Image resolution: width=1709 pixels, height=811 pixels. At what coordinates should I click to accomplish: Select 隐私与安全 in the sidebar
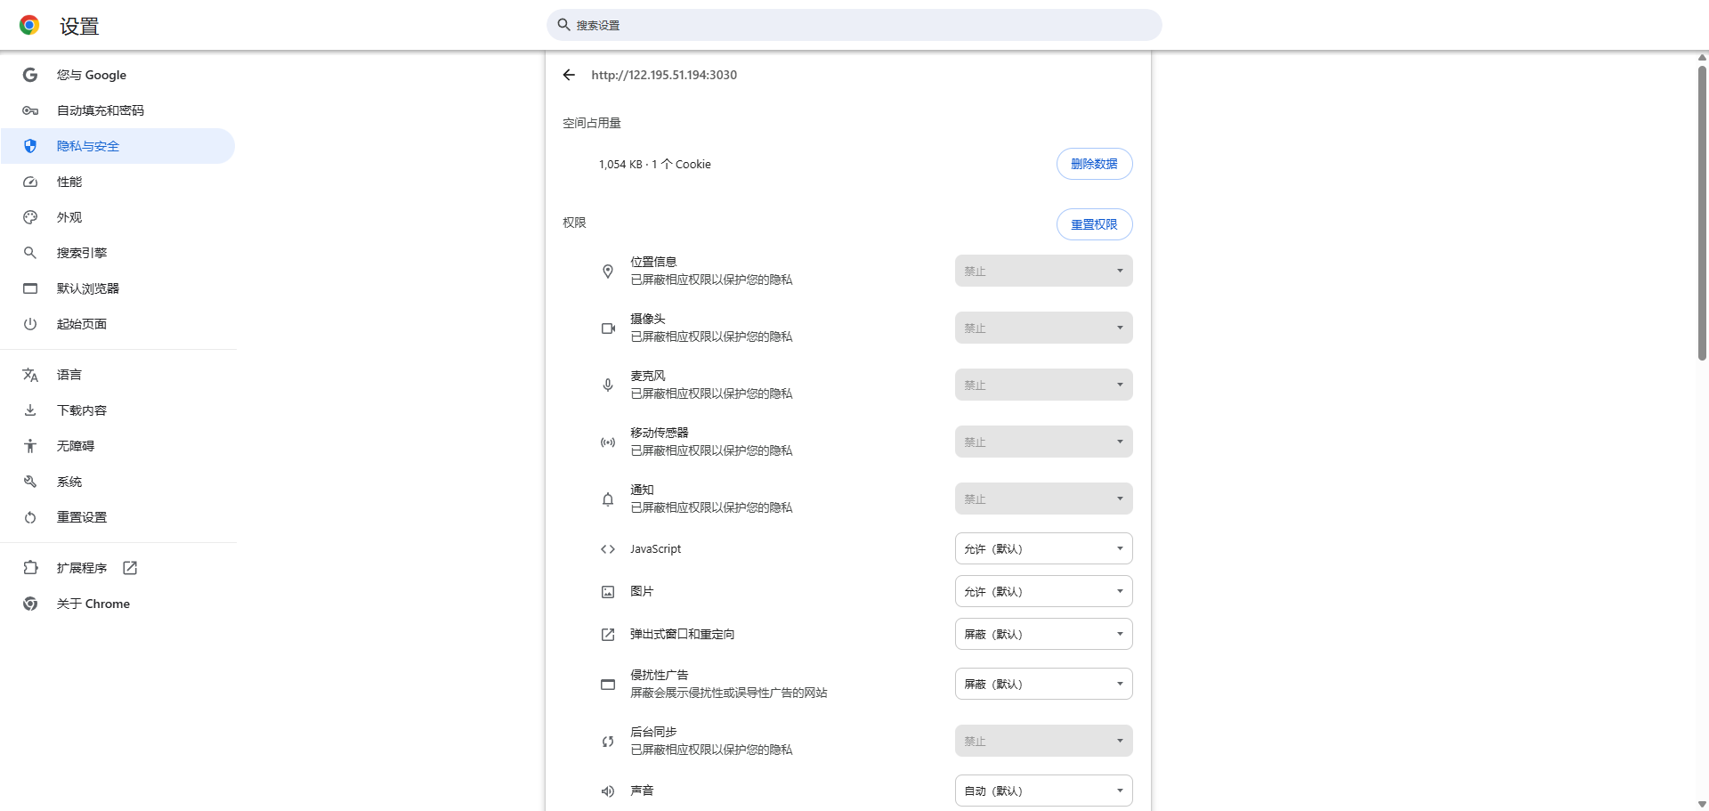coord(117,146)
